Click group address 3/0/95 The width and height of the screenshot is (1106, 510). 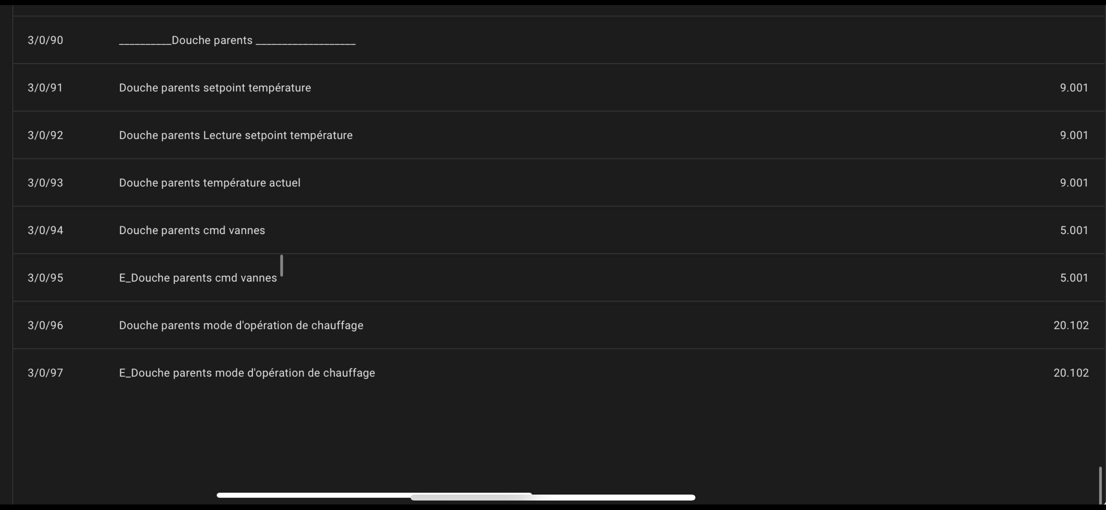point(45,278)
